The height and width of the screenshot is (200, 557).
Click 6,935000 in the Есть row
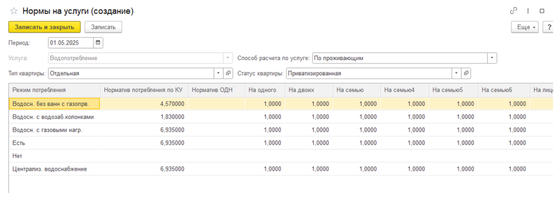pos(144,143)
